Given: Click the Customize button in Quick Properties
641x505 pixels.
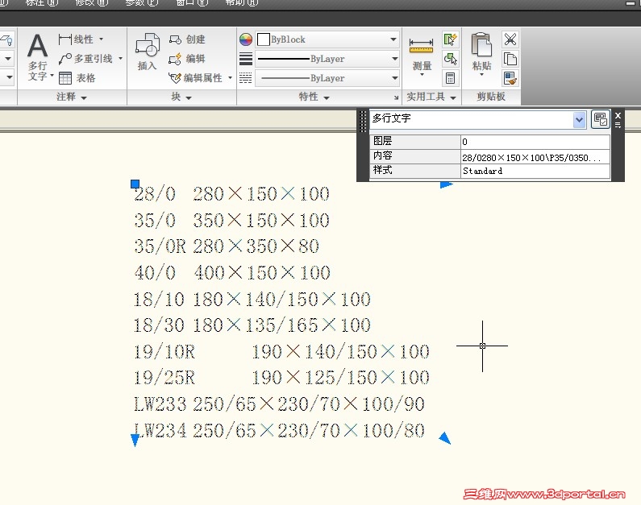Looking at the screenshot, I should [600, 120].
